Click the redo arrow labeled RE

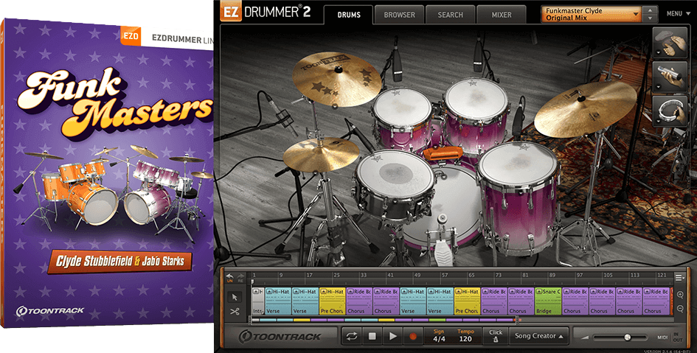click(x=240, y=278)
